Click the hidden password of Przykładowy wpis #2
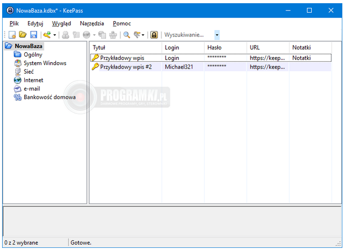The height and width of the screenshot is (250, 345). click(x=217, y=66)
